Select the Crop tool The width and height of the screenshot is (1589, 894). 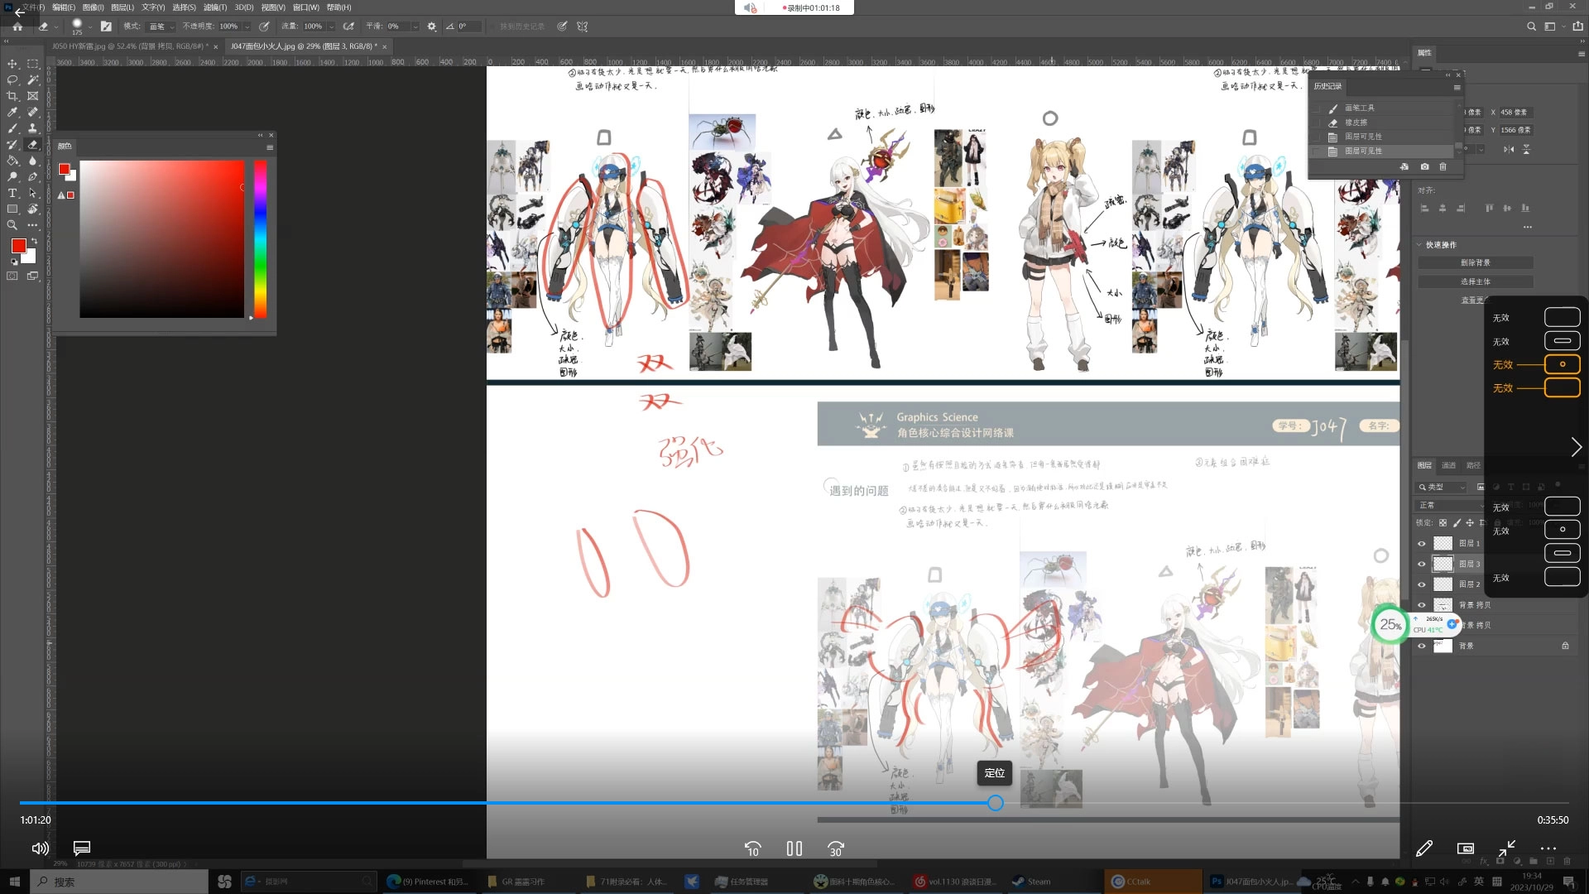(12, 96)
